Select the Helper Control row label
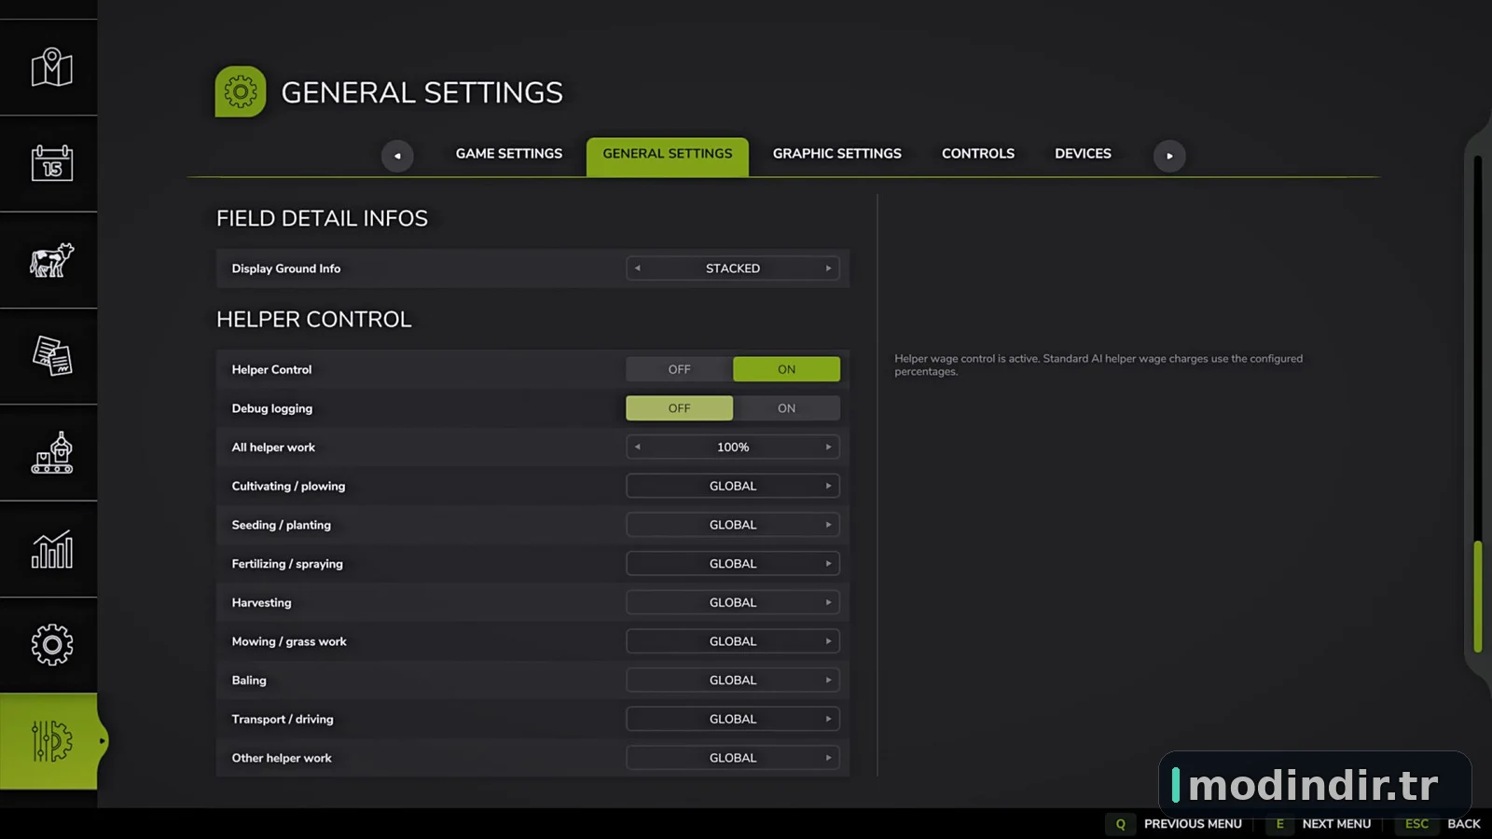The height and width of the screenshot is (839, 1492). click(271, 369)
